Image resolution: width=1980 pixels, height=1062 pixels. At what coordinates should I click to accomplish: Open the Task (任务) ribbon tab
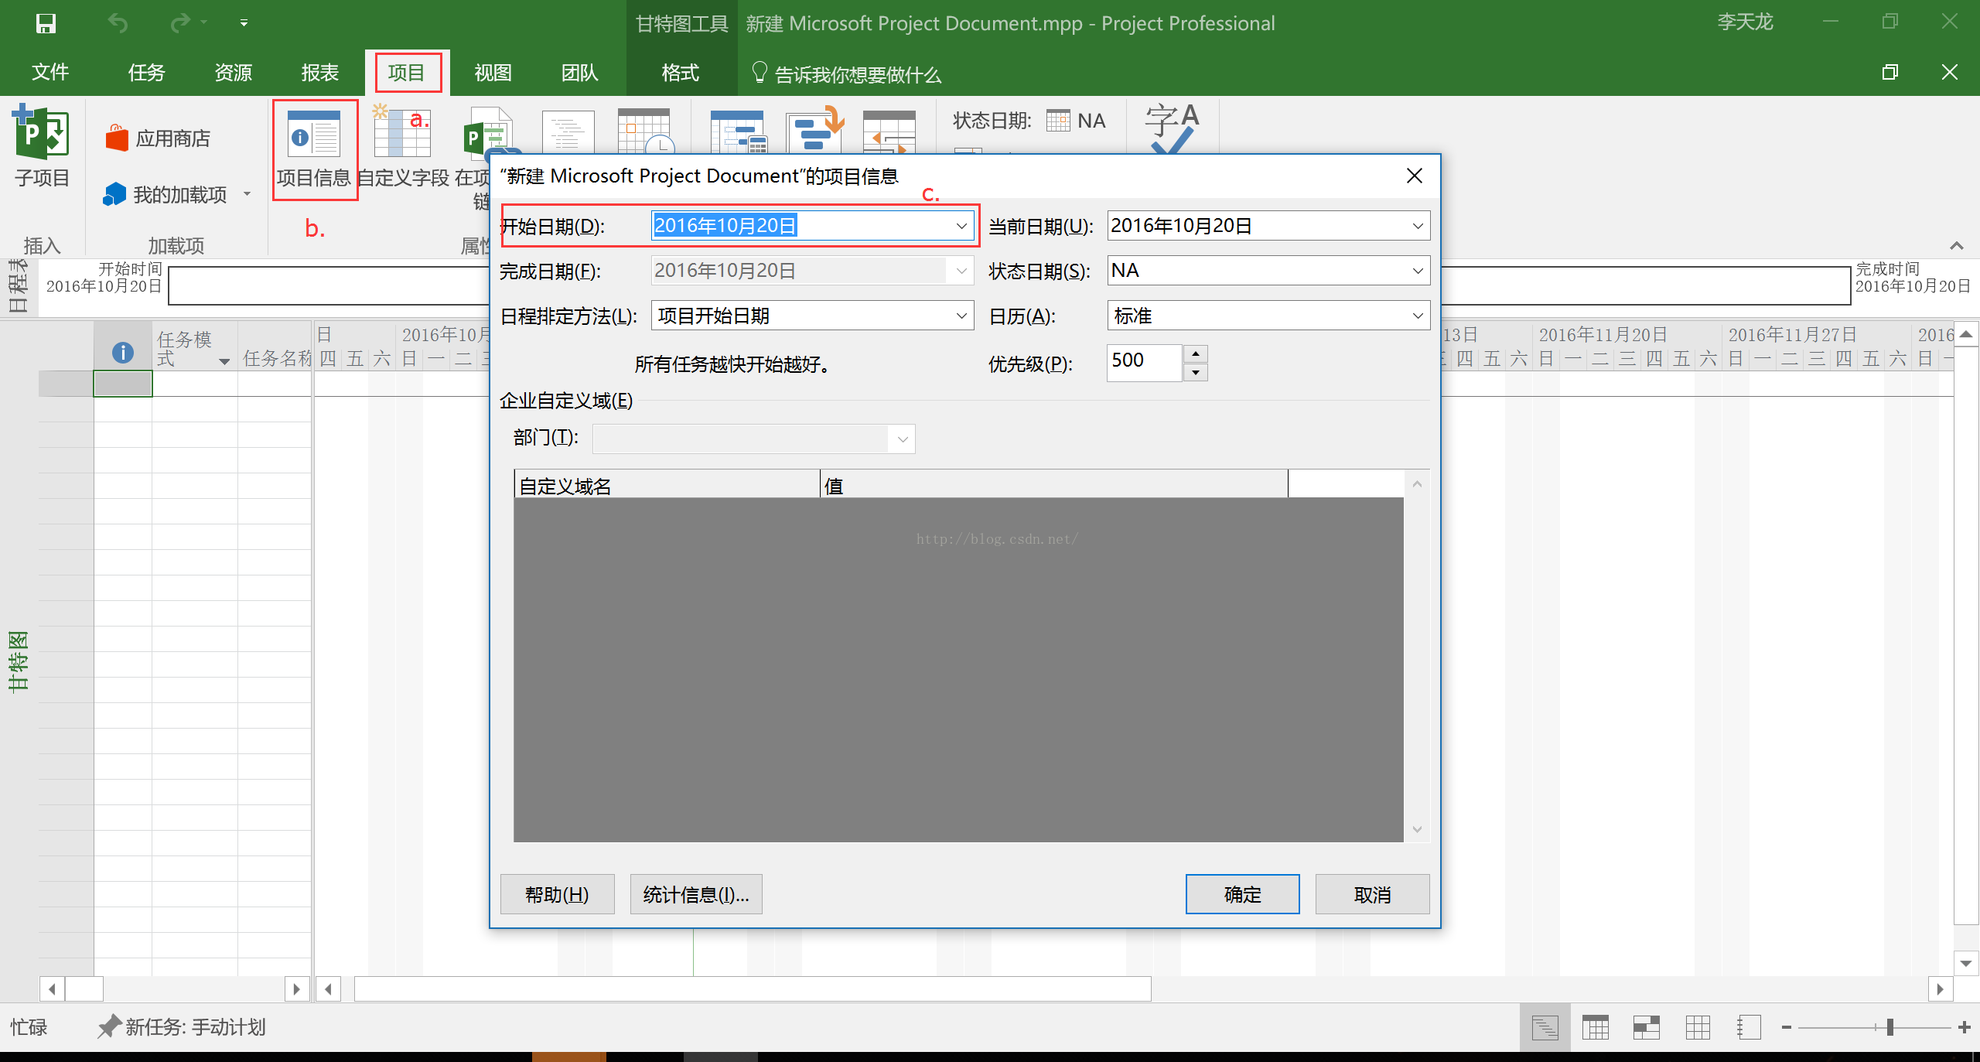[x=146, y=73]
